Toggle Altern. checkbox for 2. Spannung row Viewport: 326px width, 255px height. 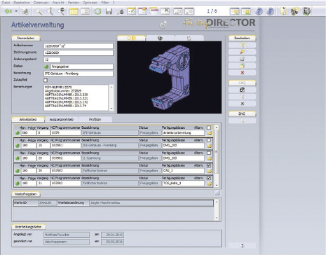point(209,153)
